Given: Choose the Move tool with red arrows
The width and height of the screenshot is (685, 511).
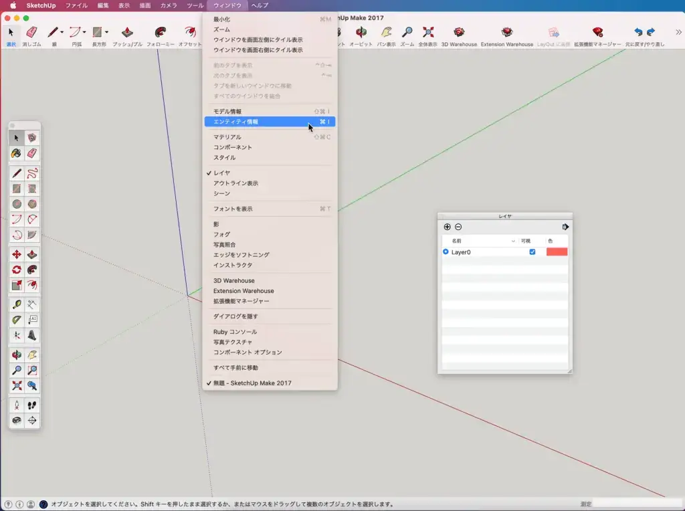Looking at the screenshot, I should (x=17, y=255).
